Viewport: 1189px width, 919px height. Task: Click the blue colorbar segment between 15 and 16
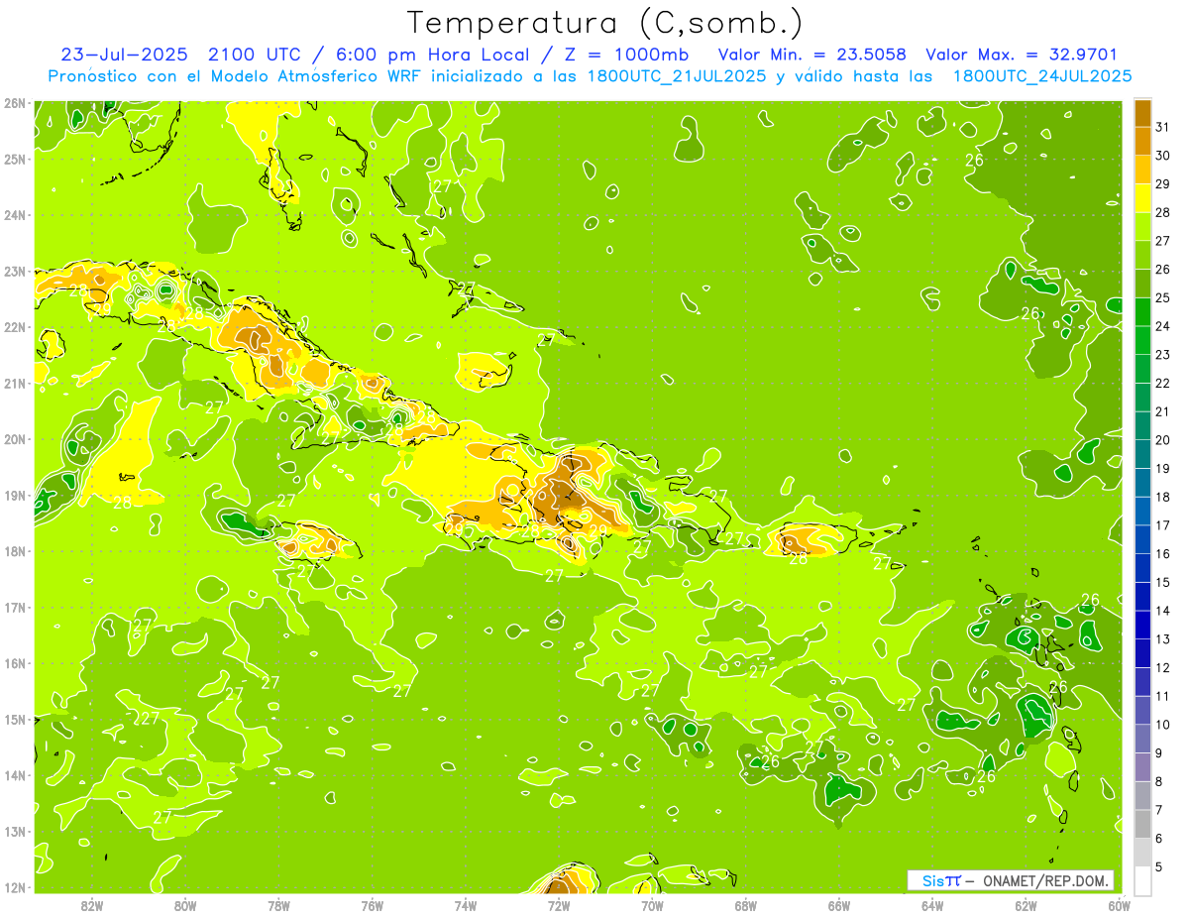[x=1142, y=568]
